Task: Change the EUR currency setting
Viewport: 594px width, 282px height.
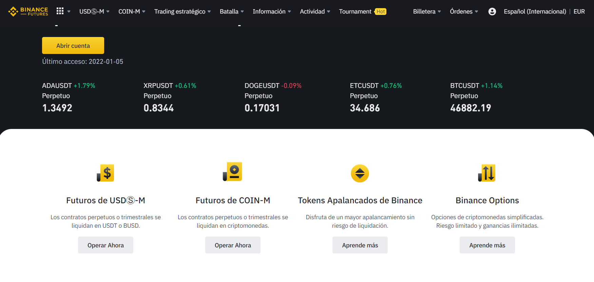Action: [579, 12]
